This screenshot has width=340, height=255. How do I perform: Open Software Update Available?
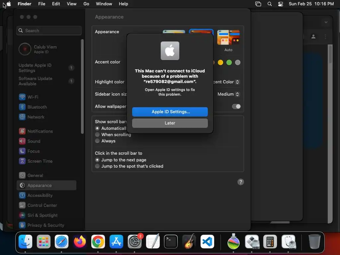(x=46, y=81)
